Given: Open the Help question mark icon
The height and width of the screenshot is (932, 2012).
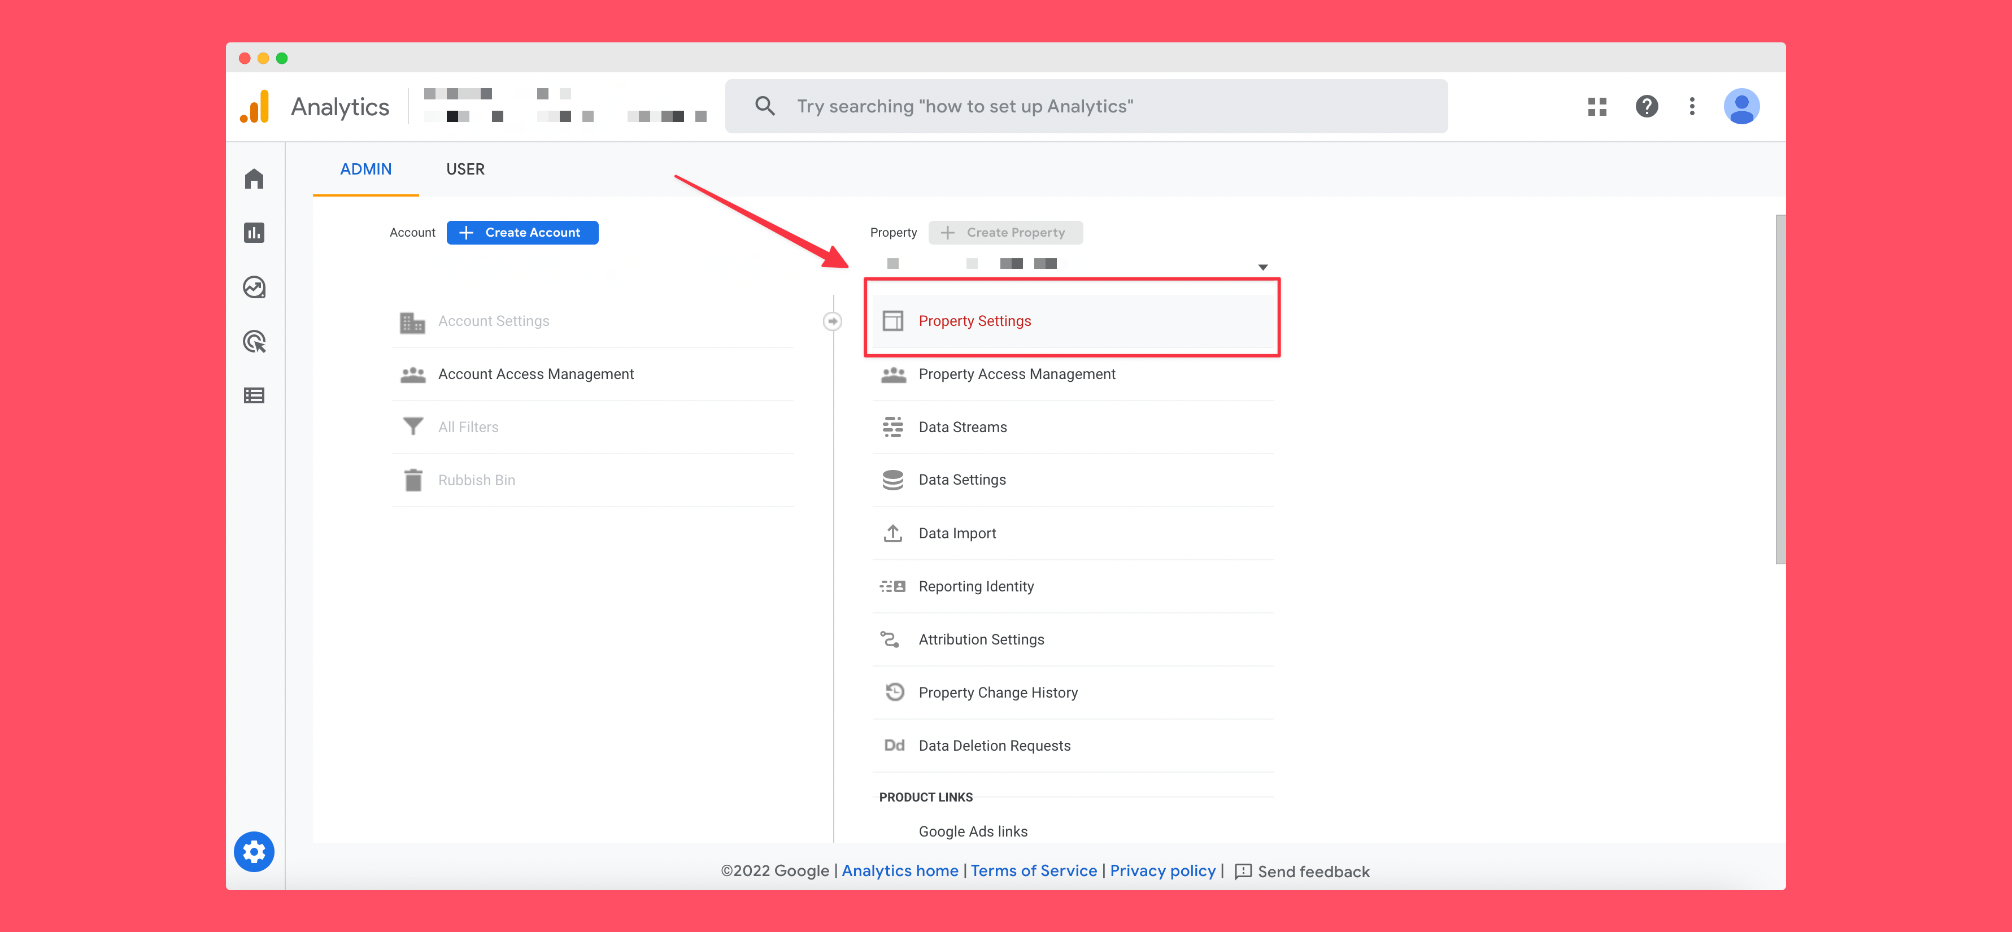Looking at the screenshot, I should 1647,106.
